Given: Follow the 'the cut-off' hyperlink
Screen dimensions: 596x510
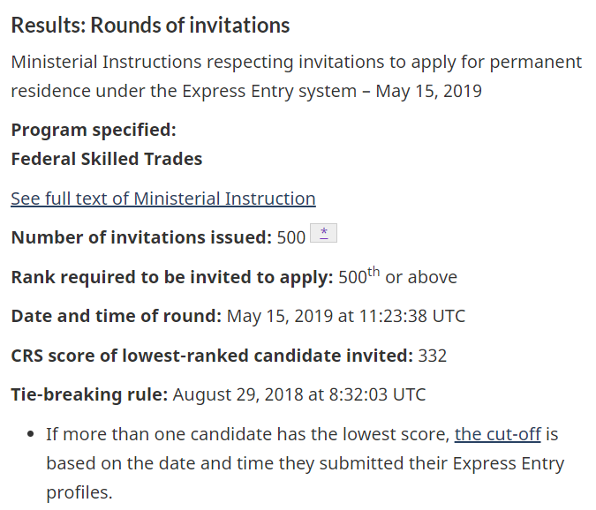Looking at the screenshot, I should tap(497, 434).
